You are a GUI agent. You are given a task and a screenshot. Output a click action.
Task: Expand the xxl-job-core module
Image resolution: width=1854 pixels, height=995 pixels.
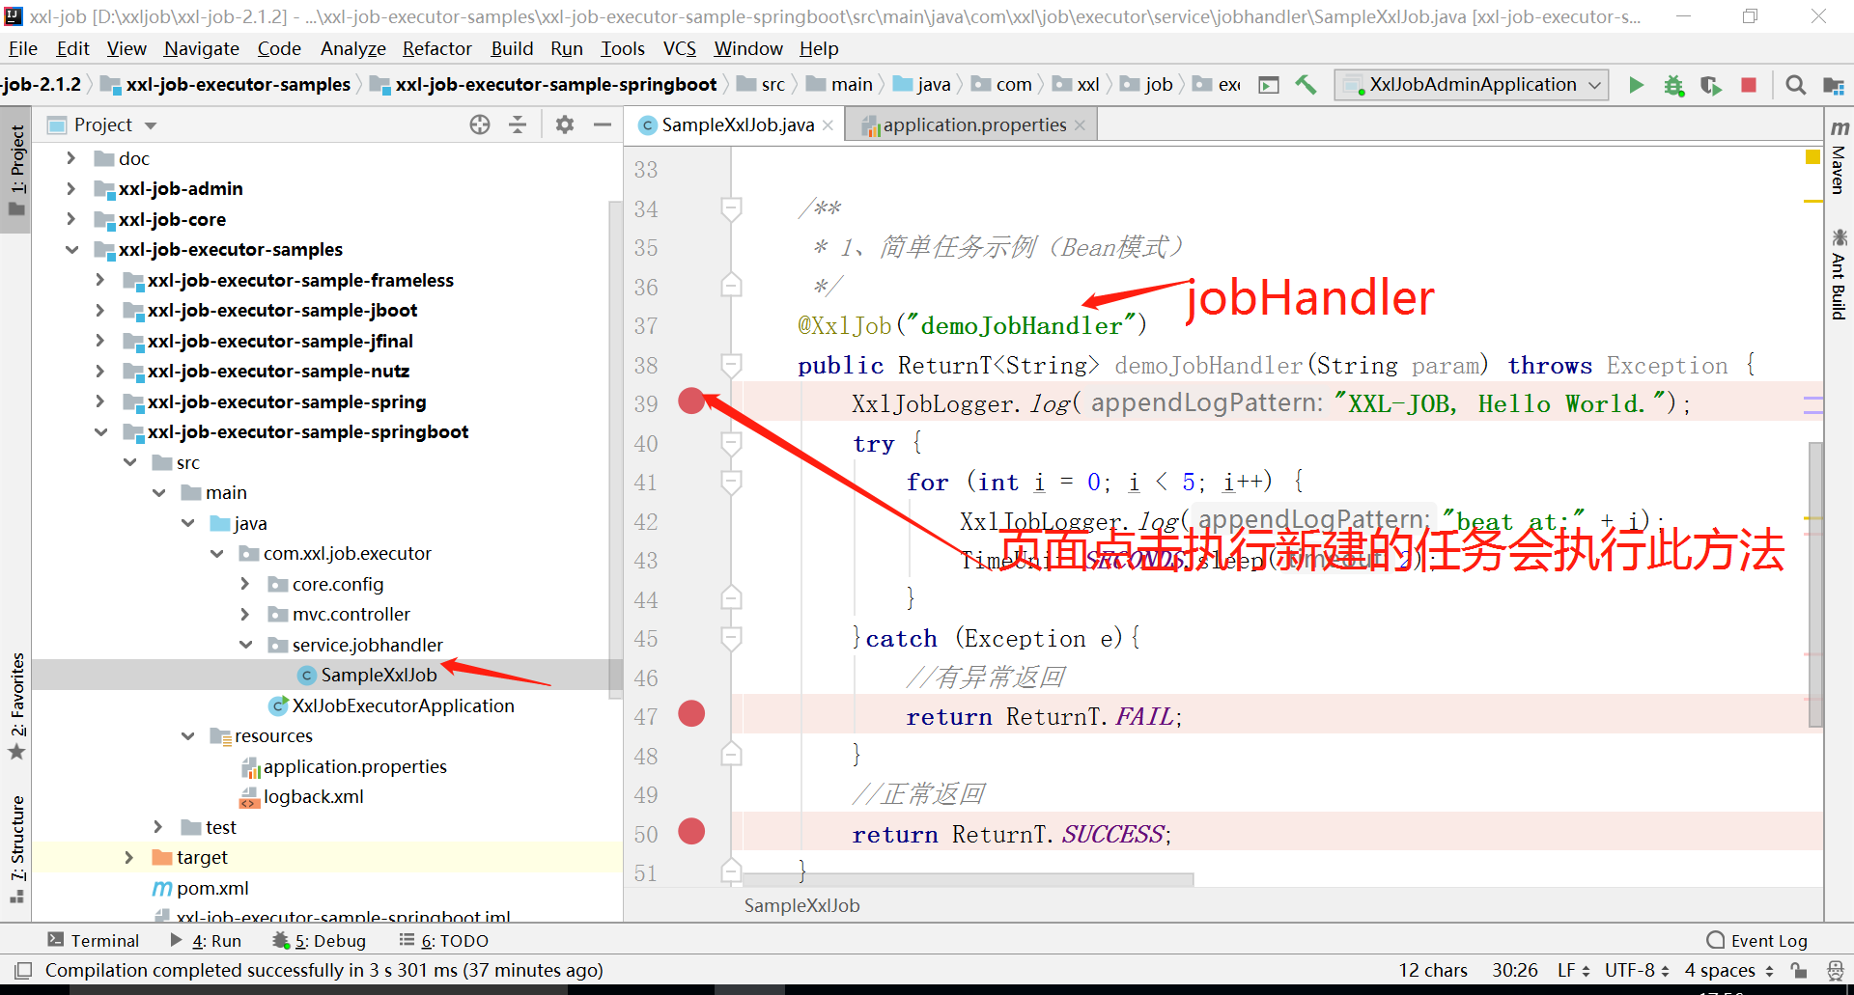tap(70, 219)
